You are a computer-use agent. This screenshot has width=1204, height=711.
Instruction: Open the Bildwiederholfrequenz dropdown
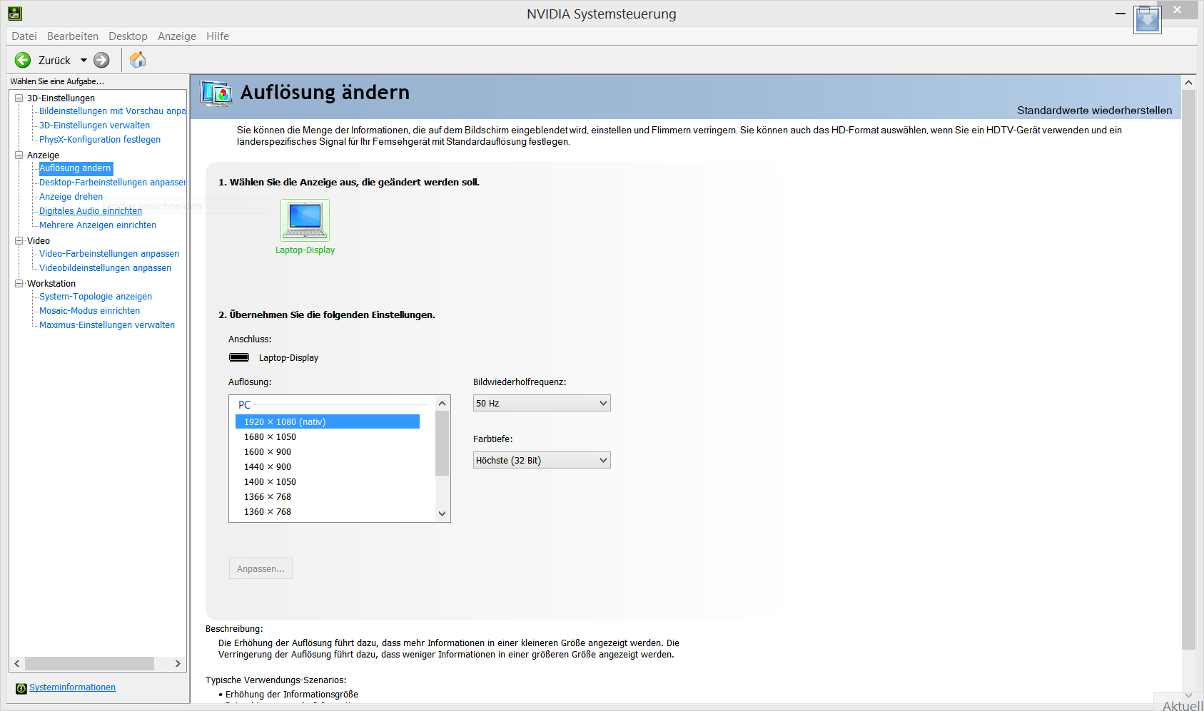[x=542, y=403]
